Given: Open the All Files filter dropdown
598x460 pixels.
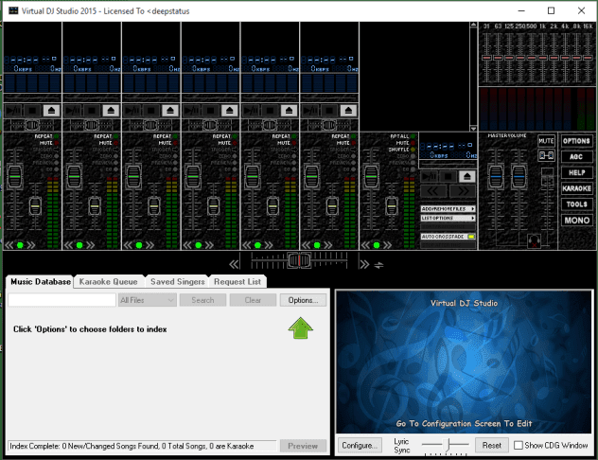Looking at the screenshot, I should point(148,300).
